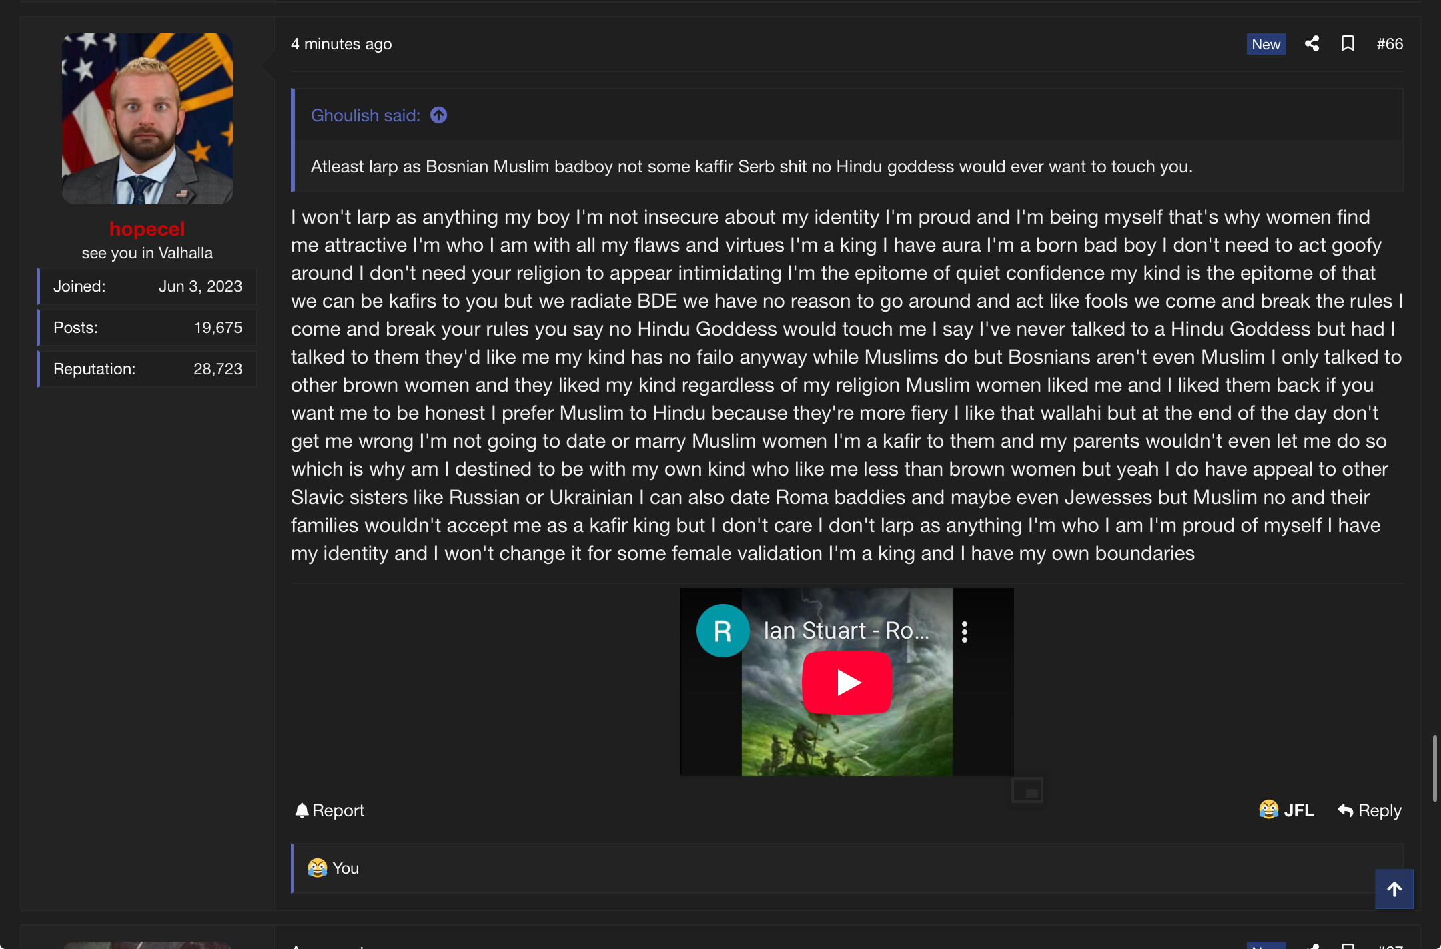Play the Ian Stuart YouTube video
This screenshot has width=1441, height=949.
(x=847, y=683)
